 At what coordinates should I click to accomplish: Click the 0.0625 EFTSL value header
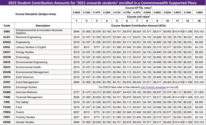[x=77, y=12]
